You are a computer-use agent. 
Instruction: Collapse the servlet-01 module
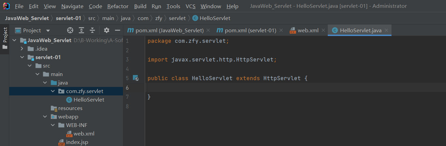point(22,57)
